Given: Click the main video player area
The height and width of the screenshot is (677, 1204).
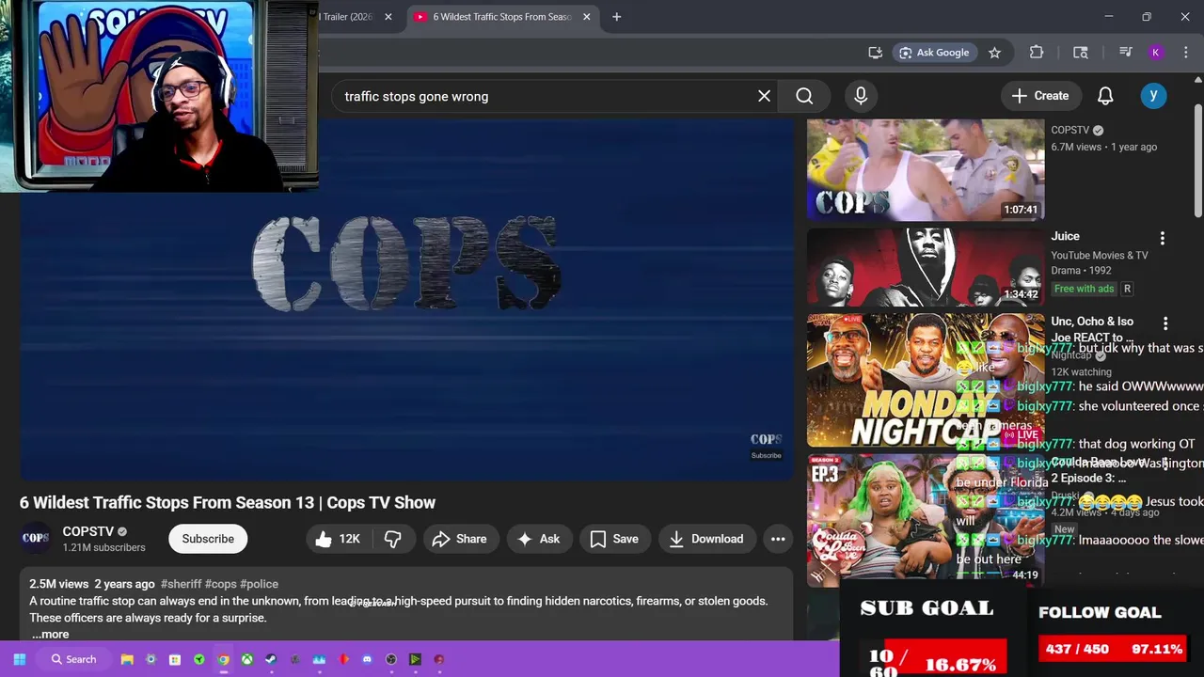Looking at the screenshot, I should tap(406, 299).
